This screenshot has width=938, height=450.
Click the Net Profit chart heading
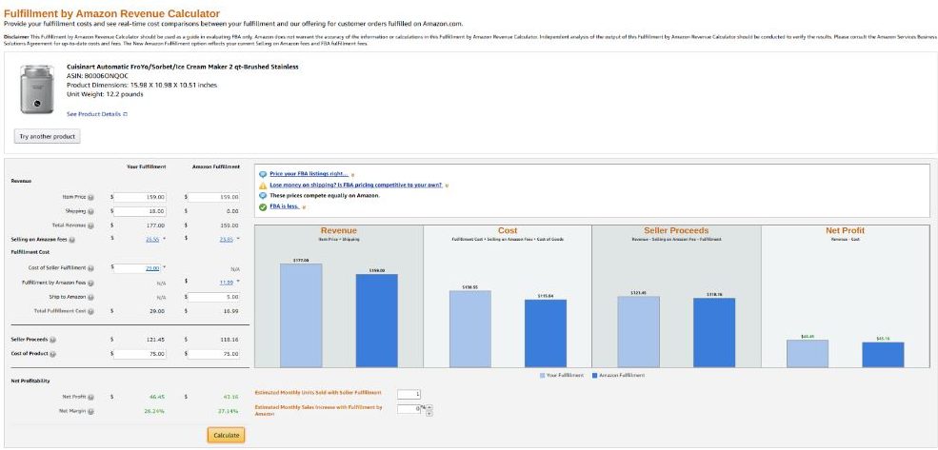[x=846, y=230]
